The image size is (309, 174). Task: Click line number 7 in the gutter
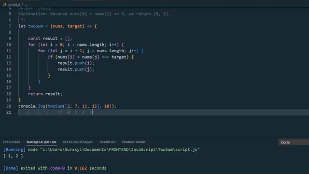pyautogui.click(x=10, y=26)
